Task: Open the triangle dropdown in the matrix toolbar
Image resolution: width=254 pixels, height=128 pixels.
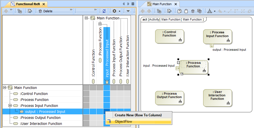Action: (128, 11)
